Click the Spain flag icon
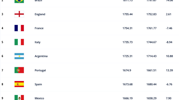Screen dimensions: 179x100 point(19,84)
